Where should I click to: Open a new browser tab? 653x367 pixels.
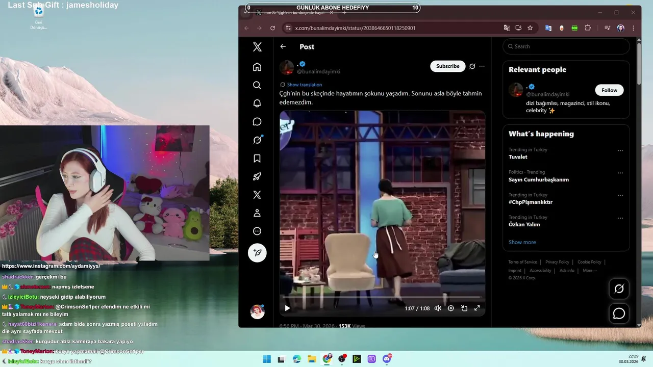coord(344,12)
